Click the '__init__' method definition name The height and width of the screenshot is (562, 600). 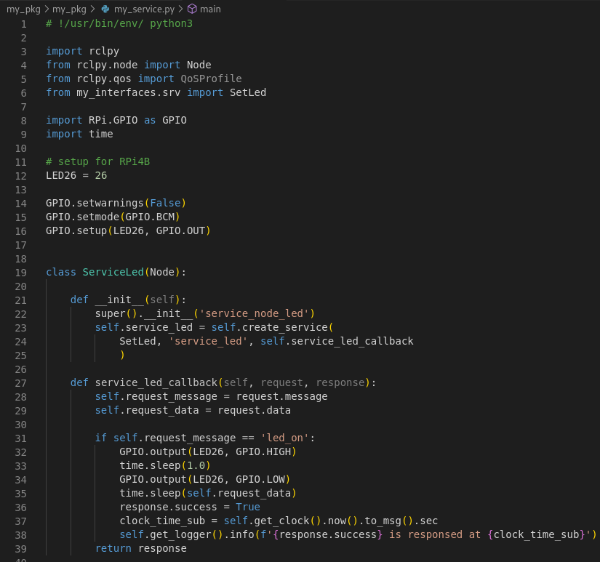coord(119,300)
